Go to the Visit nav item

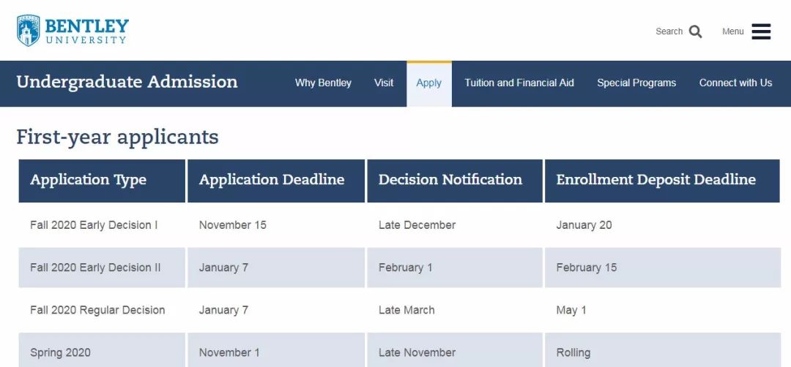(383, 83)
